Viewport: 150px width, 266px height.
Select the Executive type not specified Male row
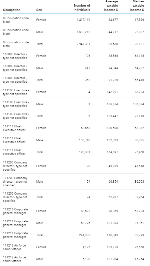click(x=73, y=104)
